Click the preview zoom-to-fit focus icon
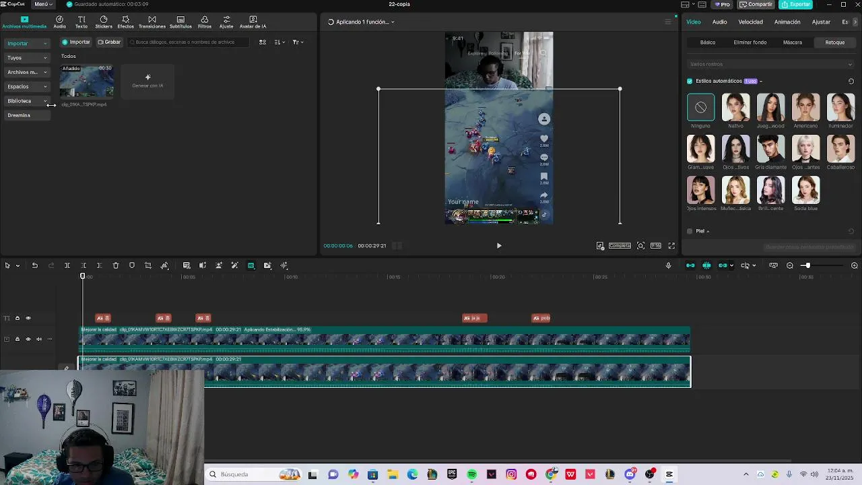862x485 pixels. tap(640, 246)
